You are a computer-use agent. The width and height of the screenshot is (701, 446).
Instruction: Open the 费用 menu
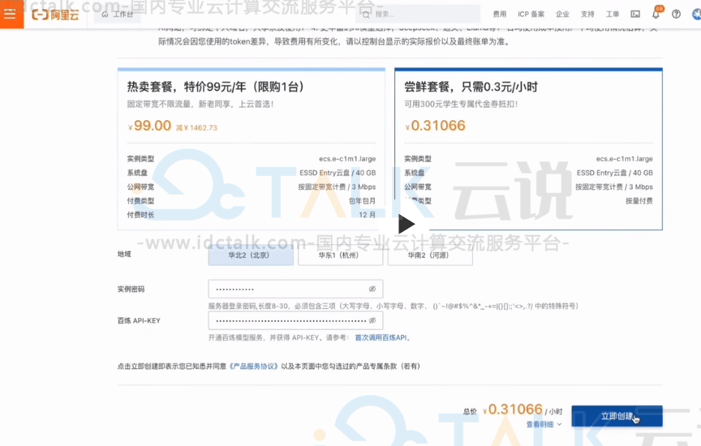tap(499, 15)
